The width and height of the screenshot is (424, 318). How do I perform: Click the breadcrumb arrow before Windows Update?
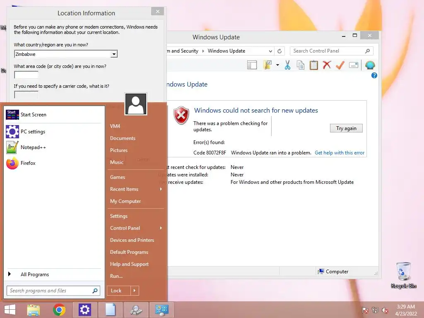point(203,51)
